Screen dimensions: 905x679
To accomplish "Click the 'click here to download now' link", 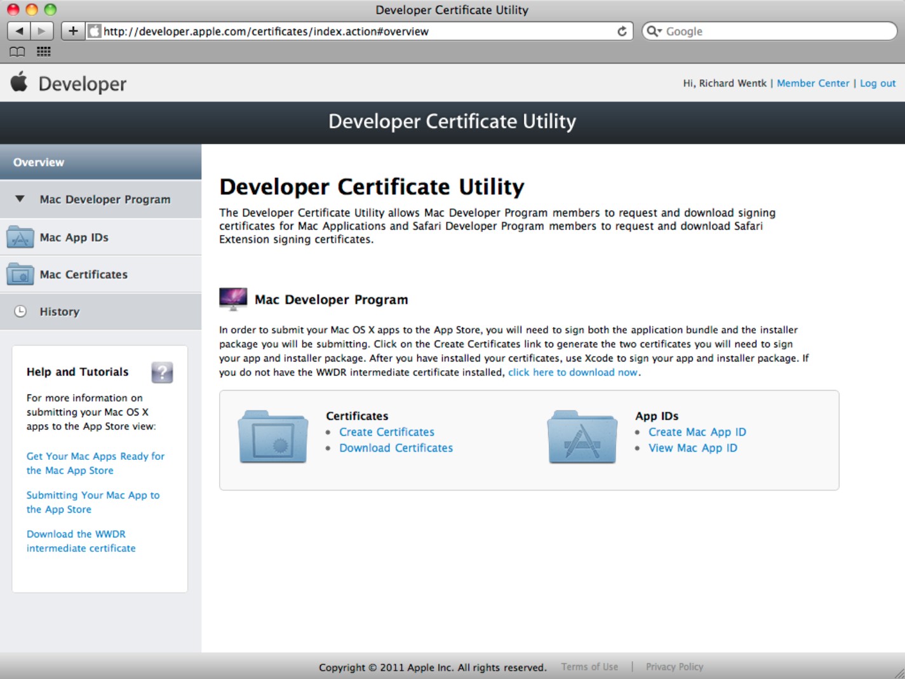I will 573,372.
